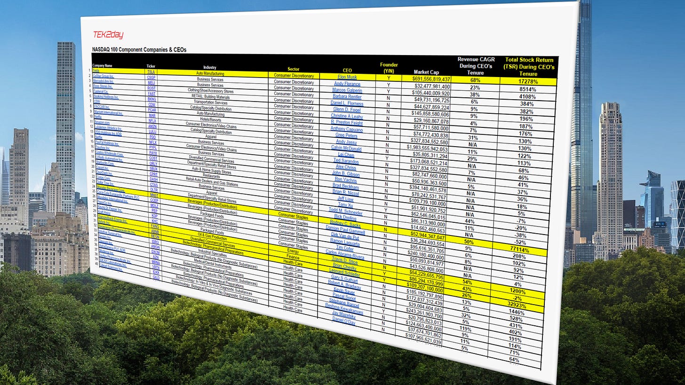Select the $1,983,555,942,053 market cap cell
Viewport: 685px width, 385px height.
(x=427, y=148)
